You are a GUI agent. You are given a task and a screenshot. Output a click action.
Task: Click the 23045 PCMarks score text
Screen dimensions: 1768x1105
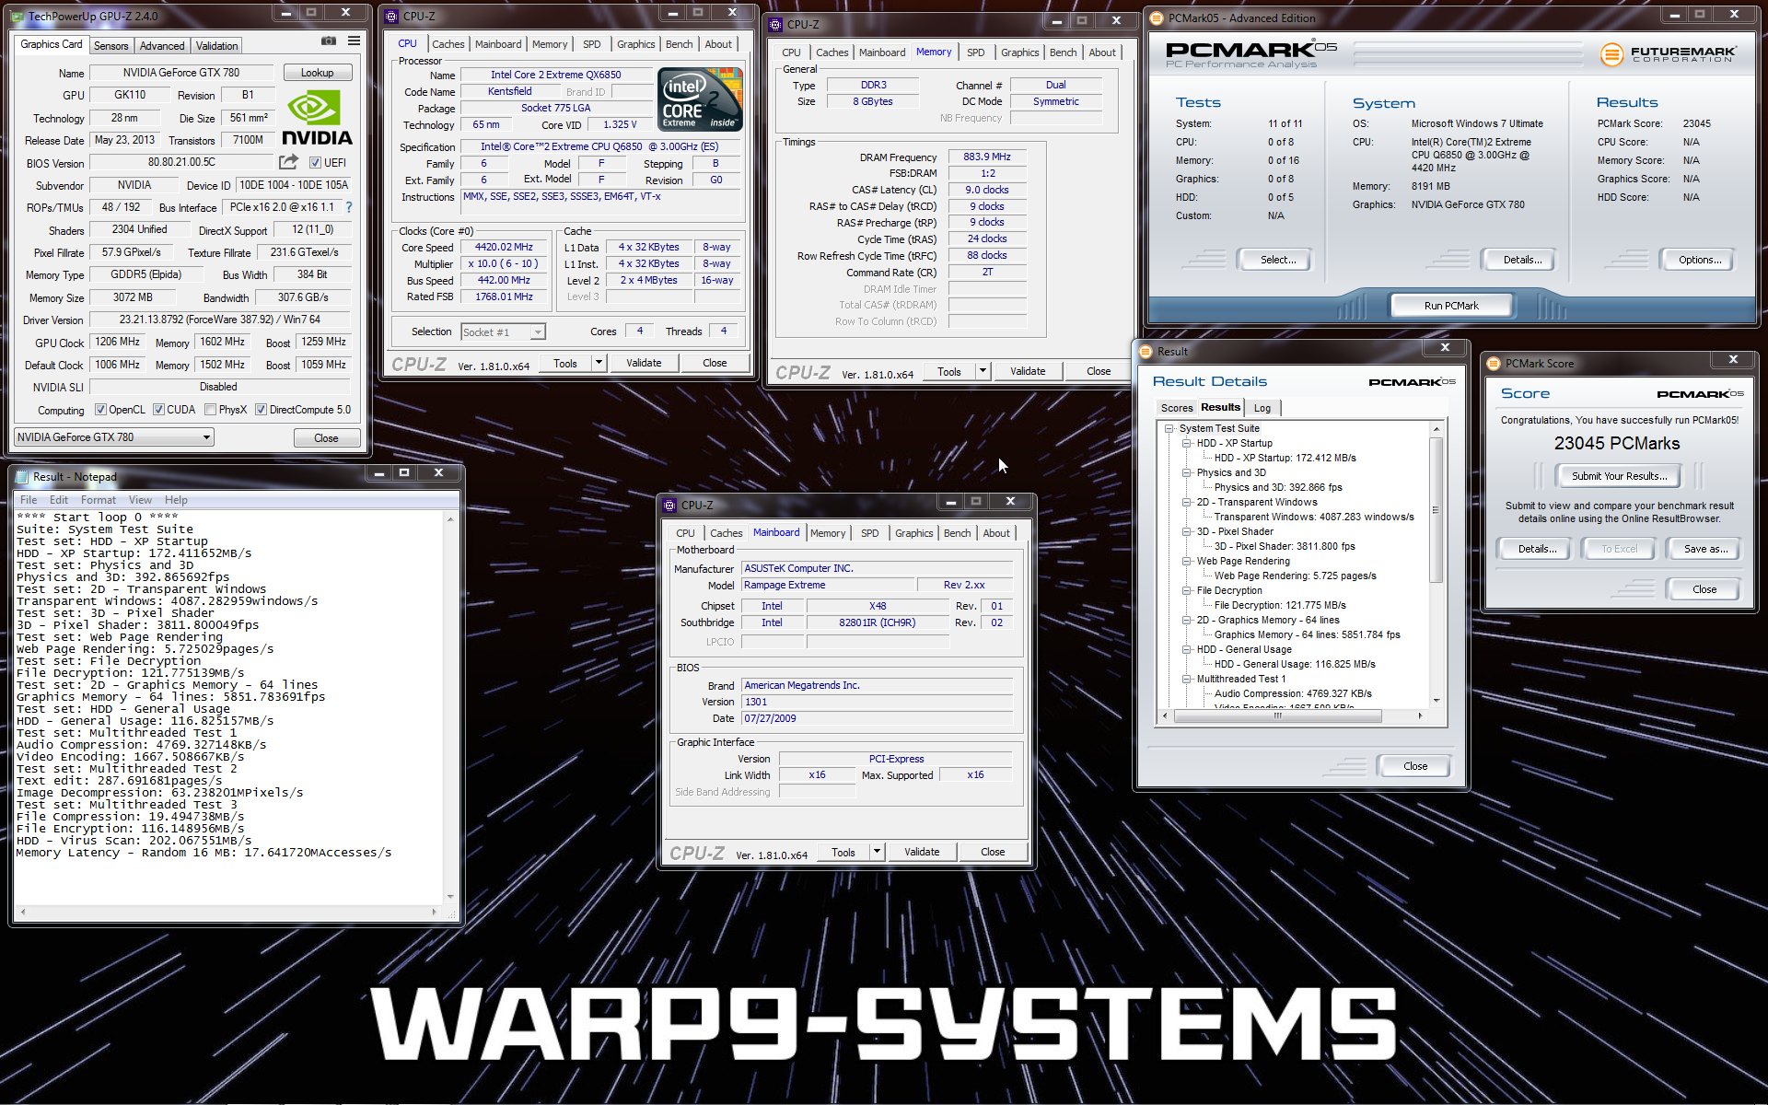click(1617, 444)
